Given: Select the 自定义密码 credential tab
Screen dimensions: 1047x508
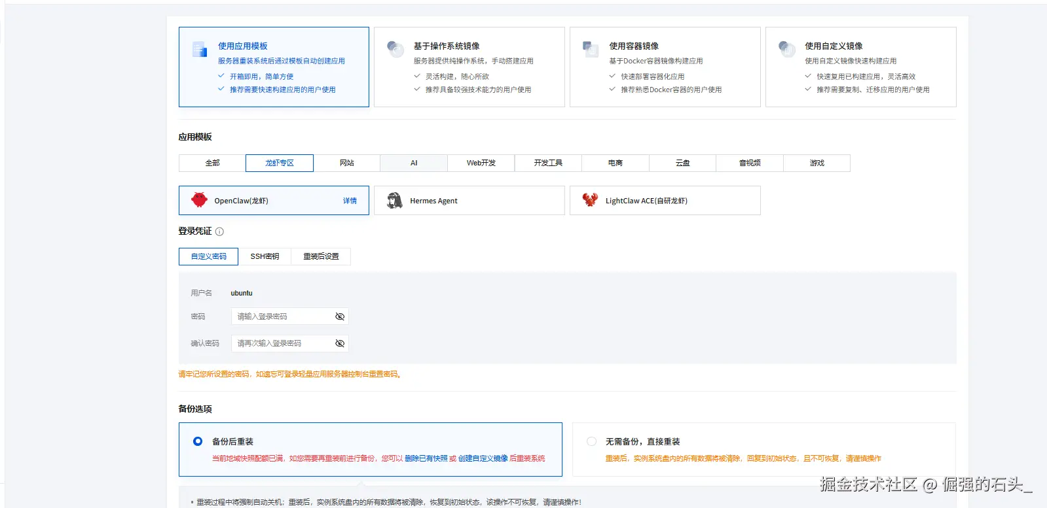Looking at the screenshot, I should 209,256.
